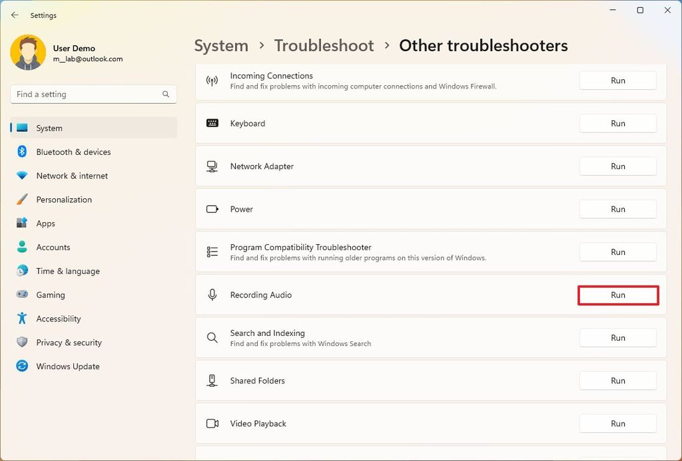The width and height of the screenshot is (682, 461).
Task: Open Privacy & security settings
Action: [69, 342]
